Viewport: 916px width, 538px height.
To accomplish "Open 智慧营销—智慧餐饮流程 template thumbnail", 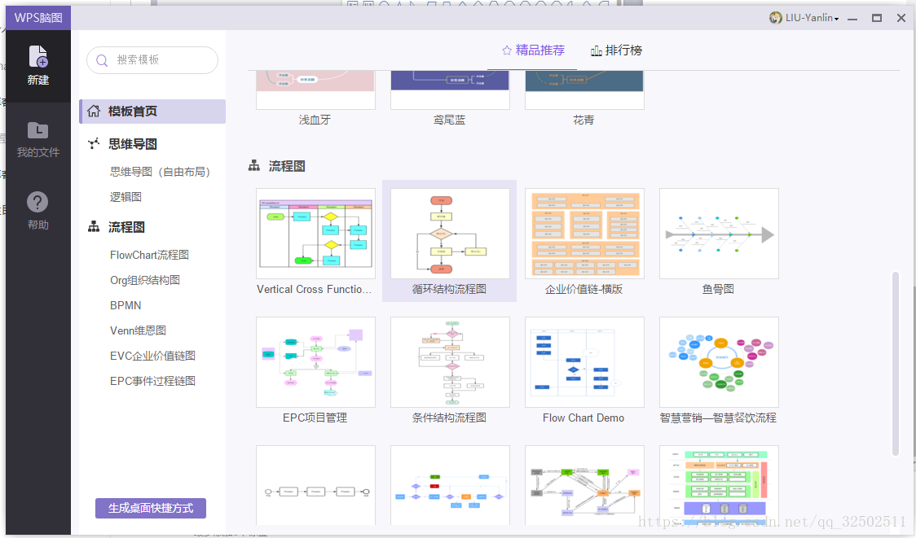I will pyautogui.click(x=719, y=361).
